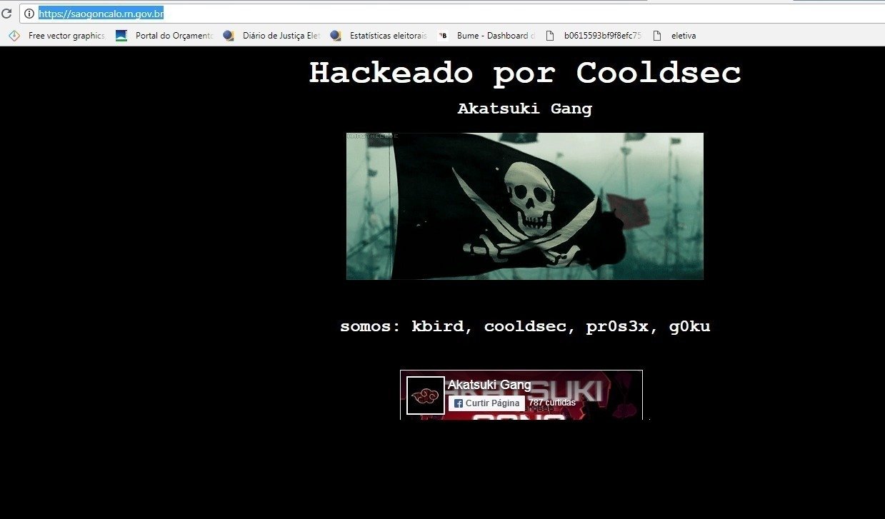
Task: Open the Portal do Orçamento bookmark
Action: (174, 36)
